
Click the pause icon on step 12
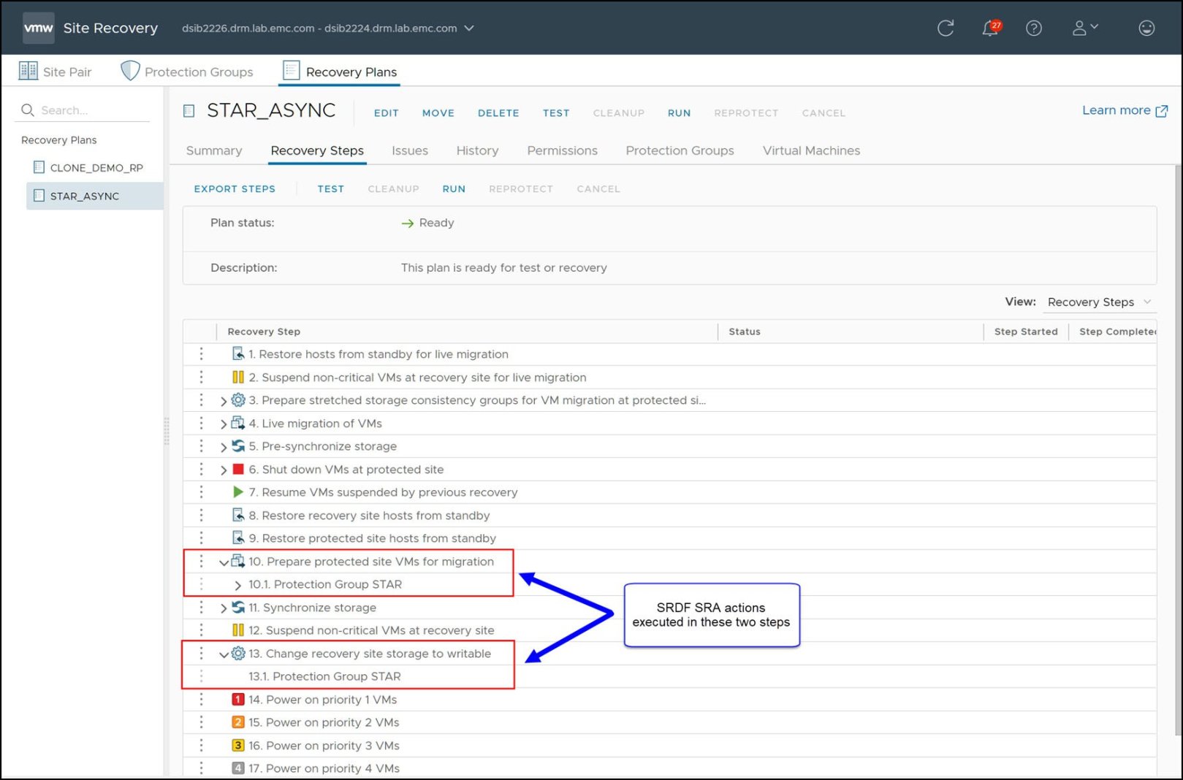(238, 630)
